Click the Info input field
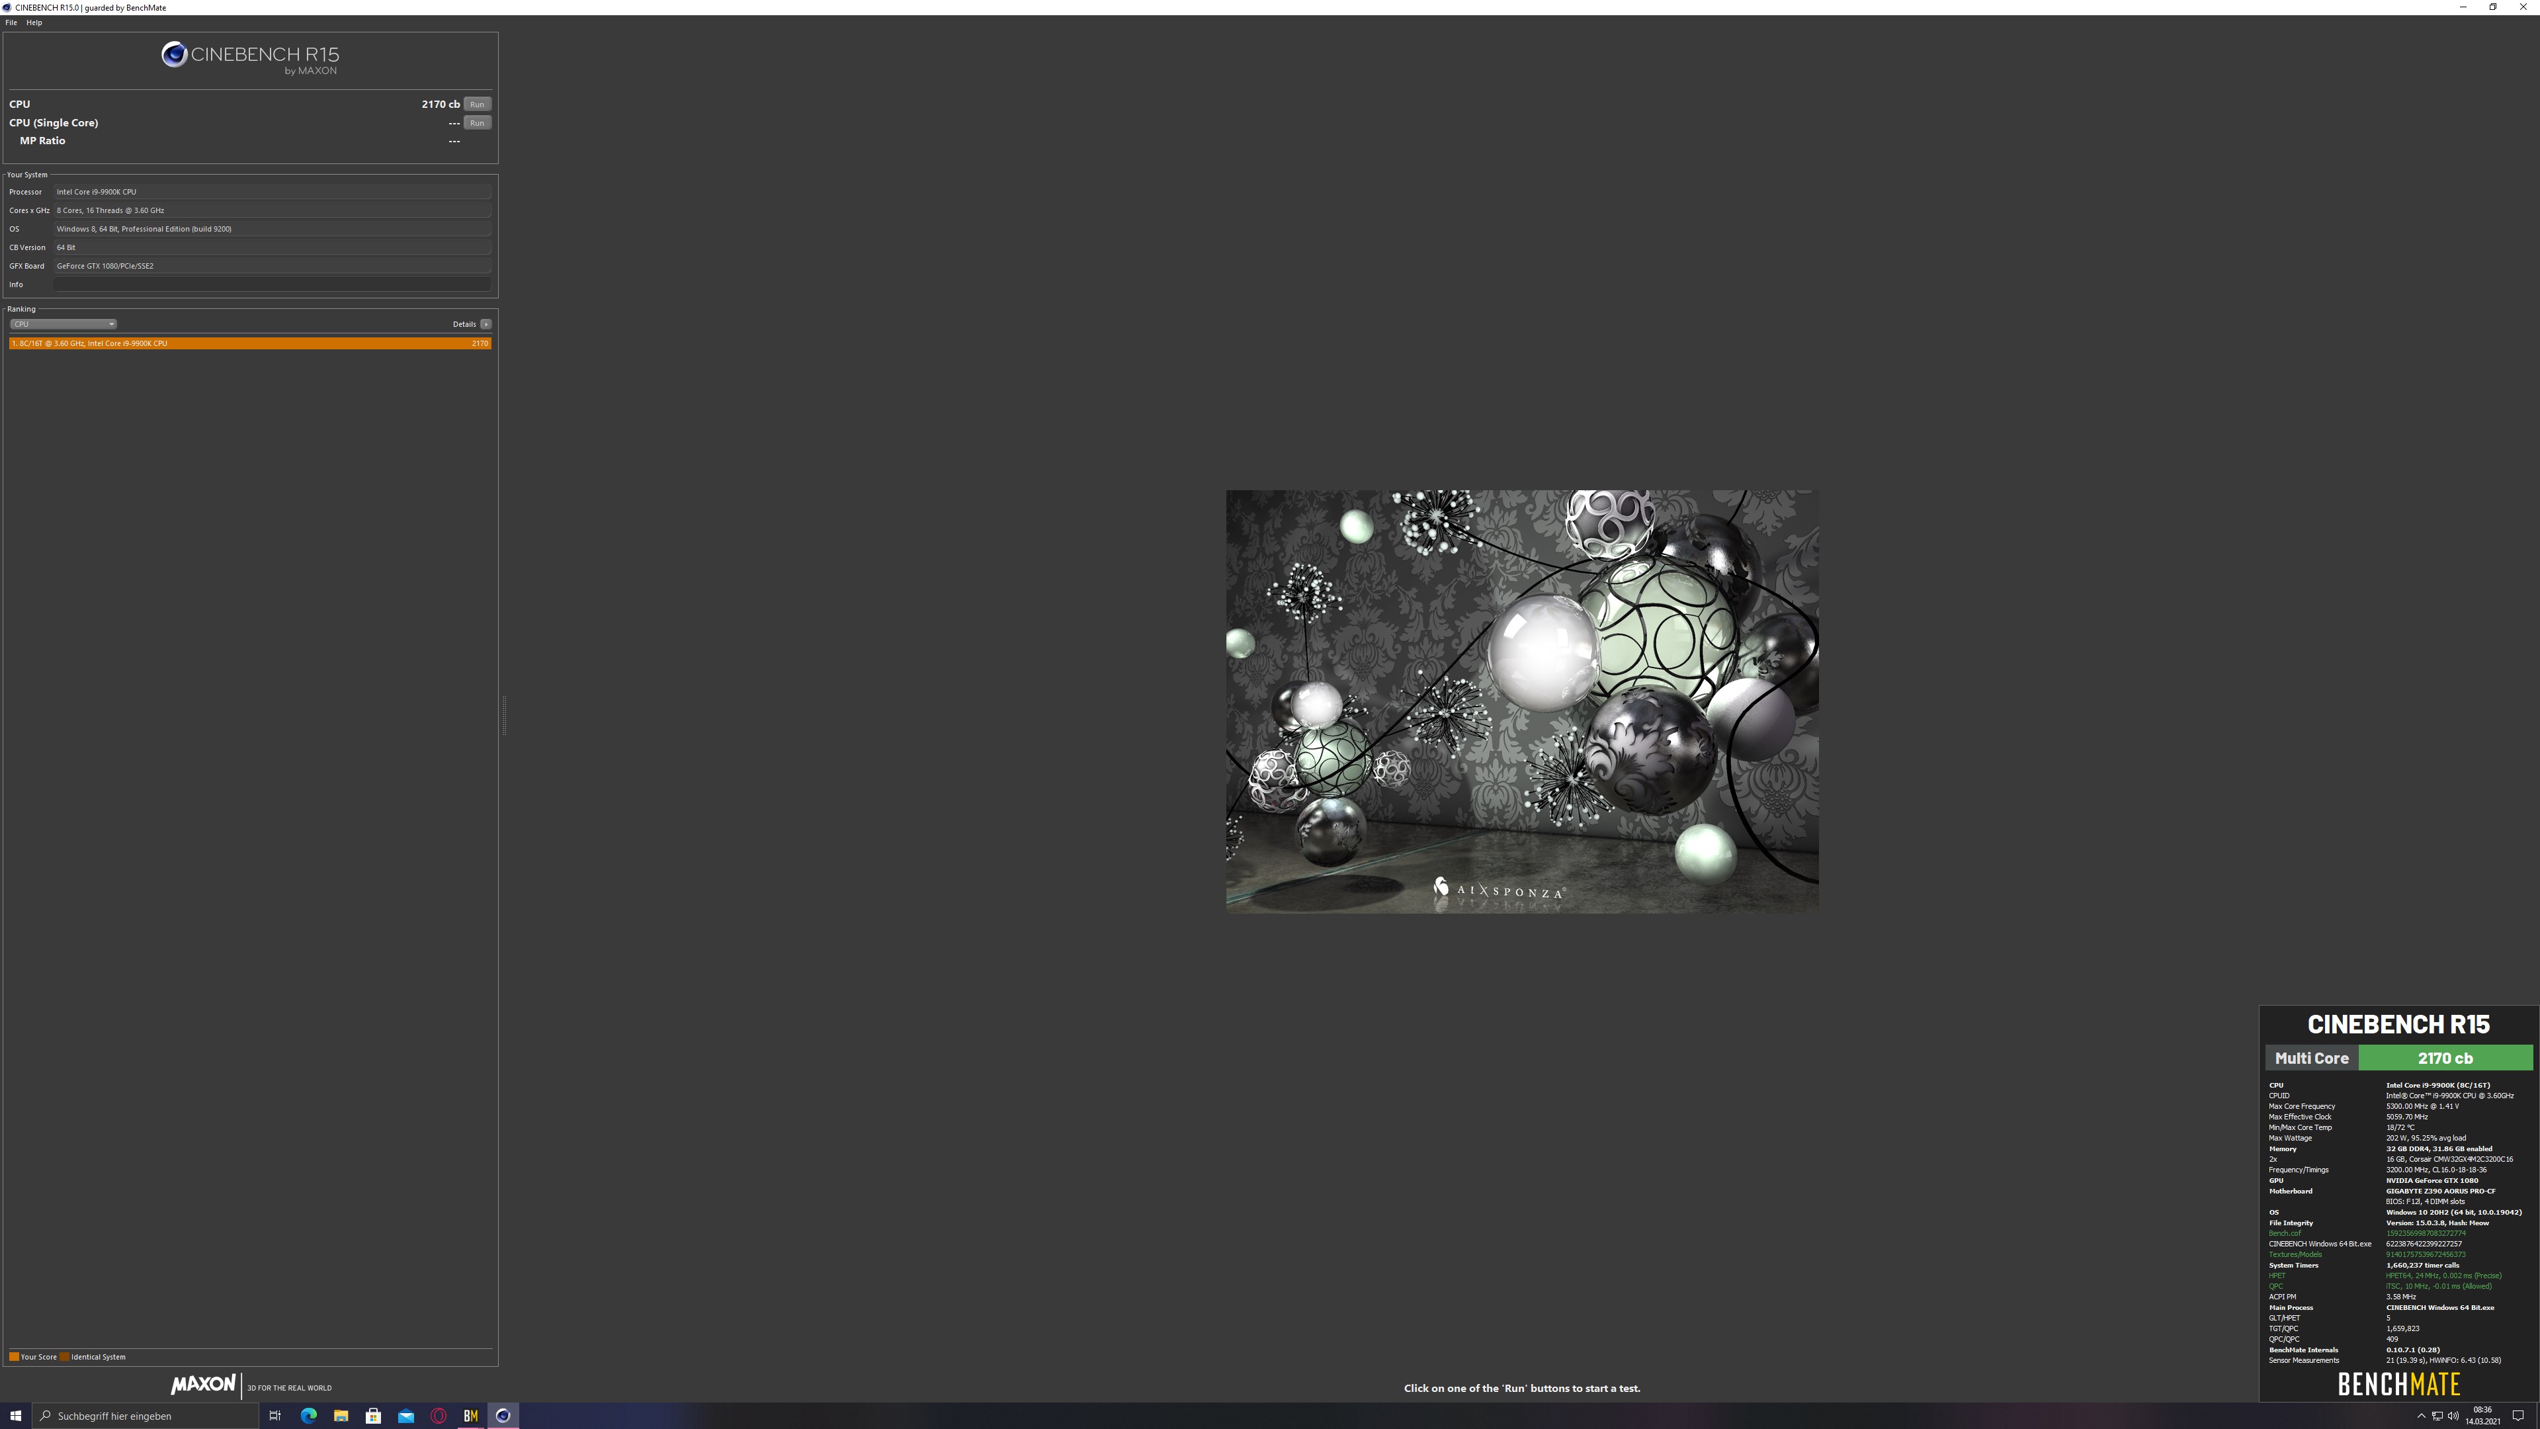 [272, 284]
